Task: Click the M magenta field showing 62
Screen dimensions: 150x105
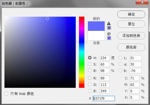Action: (134, 84)
